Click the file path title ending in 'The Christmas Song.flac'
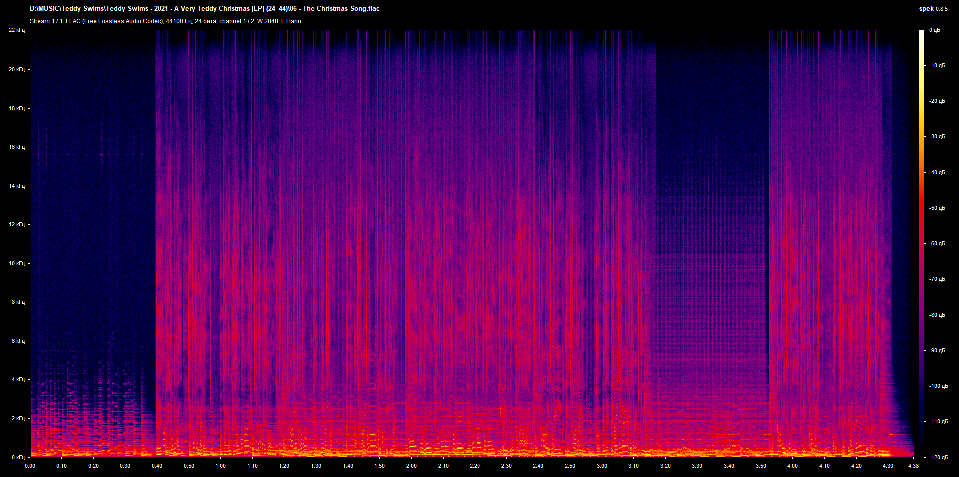959x477 pixels. coord(205,9)
